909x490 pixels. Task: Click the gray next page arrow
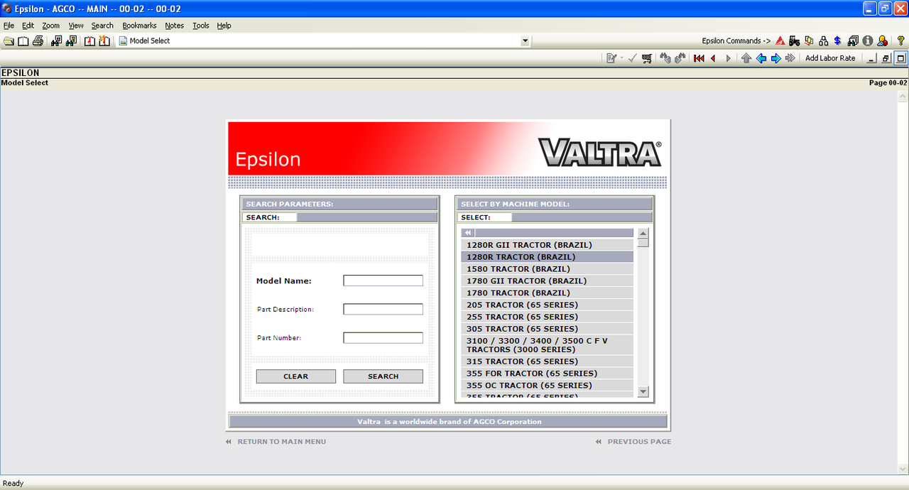728,58
